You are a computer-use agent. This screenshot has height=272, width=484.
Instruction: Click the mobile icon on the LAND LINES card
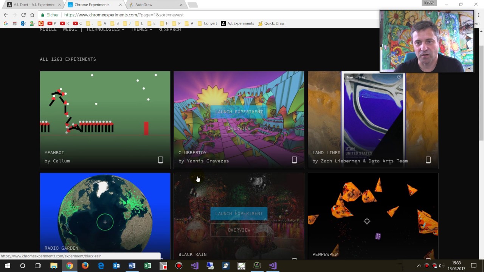pos(428,160)
